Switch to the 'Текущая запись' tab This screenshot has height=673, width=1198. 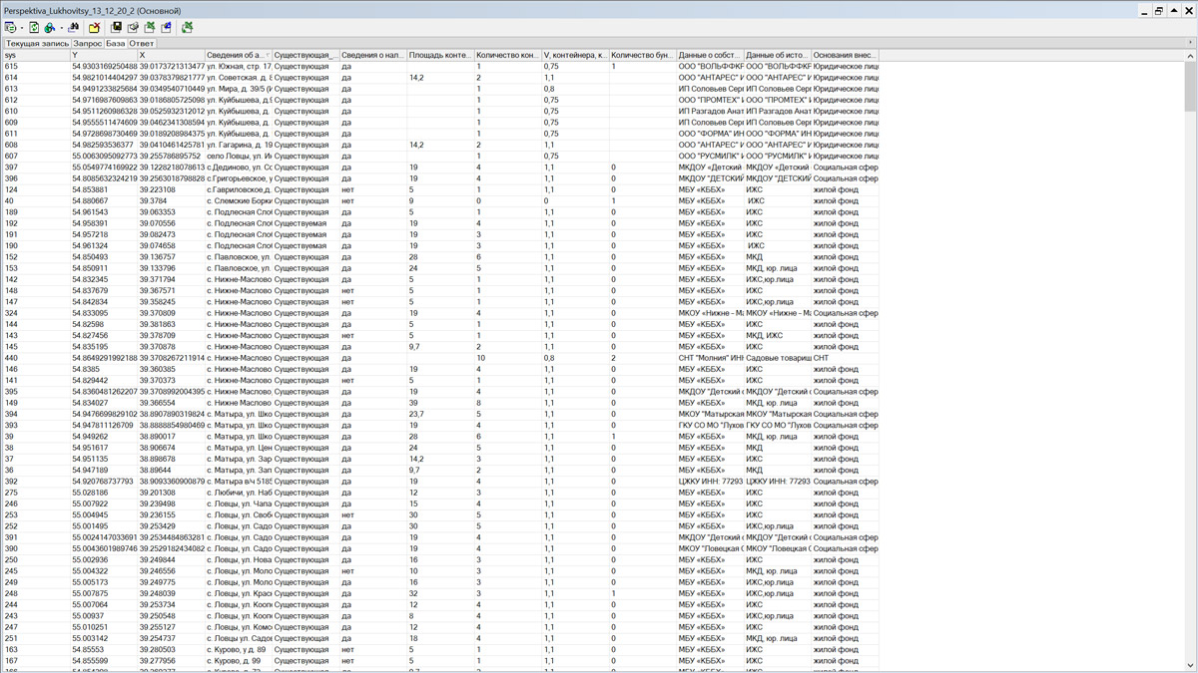(37, 44)
